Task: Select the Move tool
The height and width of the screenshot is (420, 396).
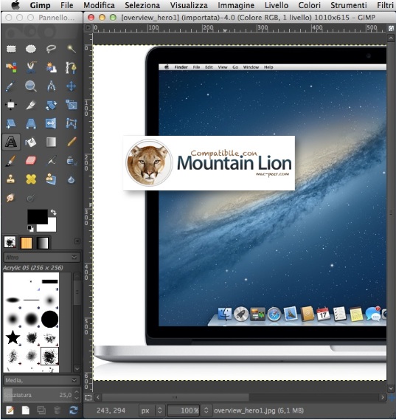Action: coord(71,86)
